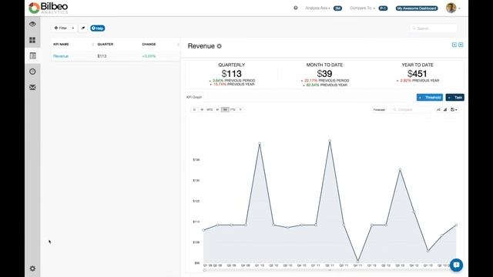The height and width of the screenshot is (277, 493).
Task: Switch to line chart icon
Action: pos(438,109)
